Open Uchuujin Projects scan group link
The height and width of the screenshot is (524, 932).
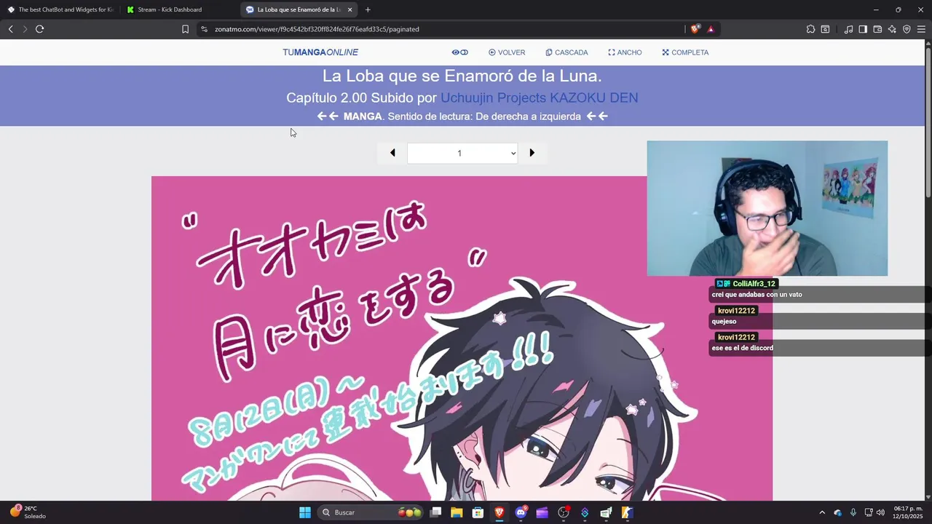(x=493, y=98)
